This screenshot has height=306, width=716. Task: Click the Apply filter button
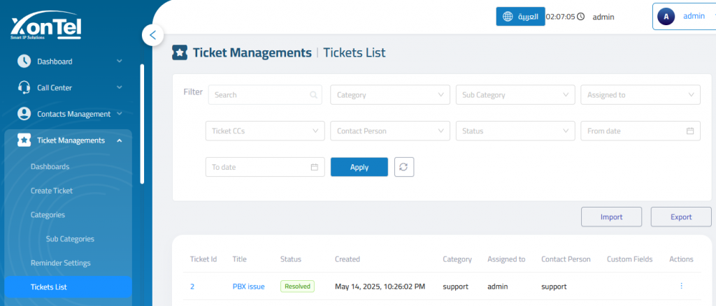click(x=359, y=167)
